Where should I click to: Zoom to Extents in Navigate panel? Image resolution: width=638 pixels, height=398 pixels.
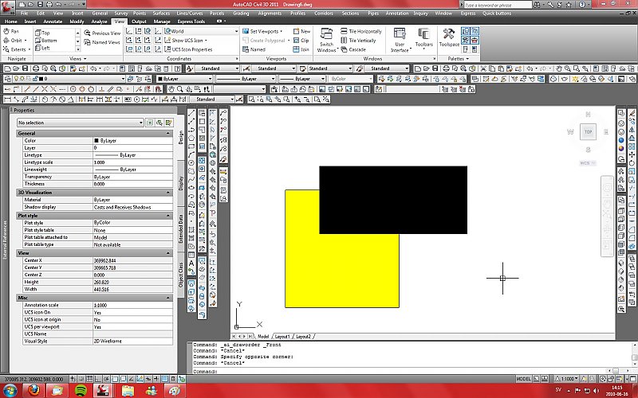pyautogui.click(x=16, y=49)
